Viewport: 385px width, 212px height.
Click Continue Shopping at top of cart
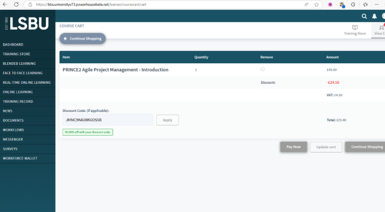coord(83,38)
